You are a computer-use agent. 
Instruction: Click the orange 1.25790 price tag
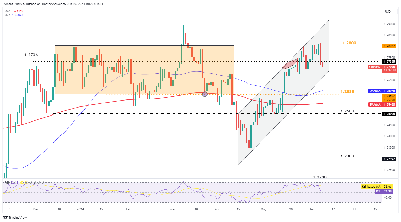tap(390, 100)
